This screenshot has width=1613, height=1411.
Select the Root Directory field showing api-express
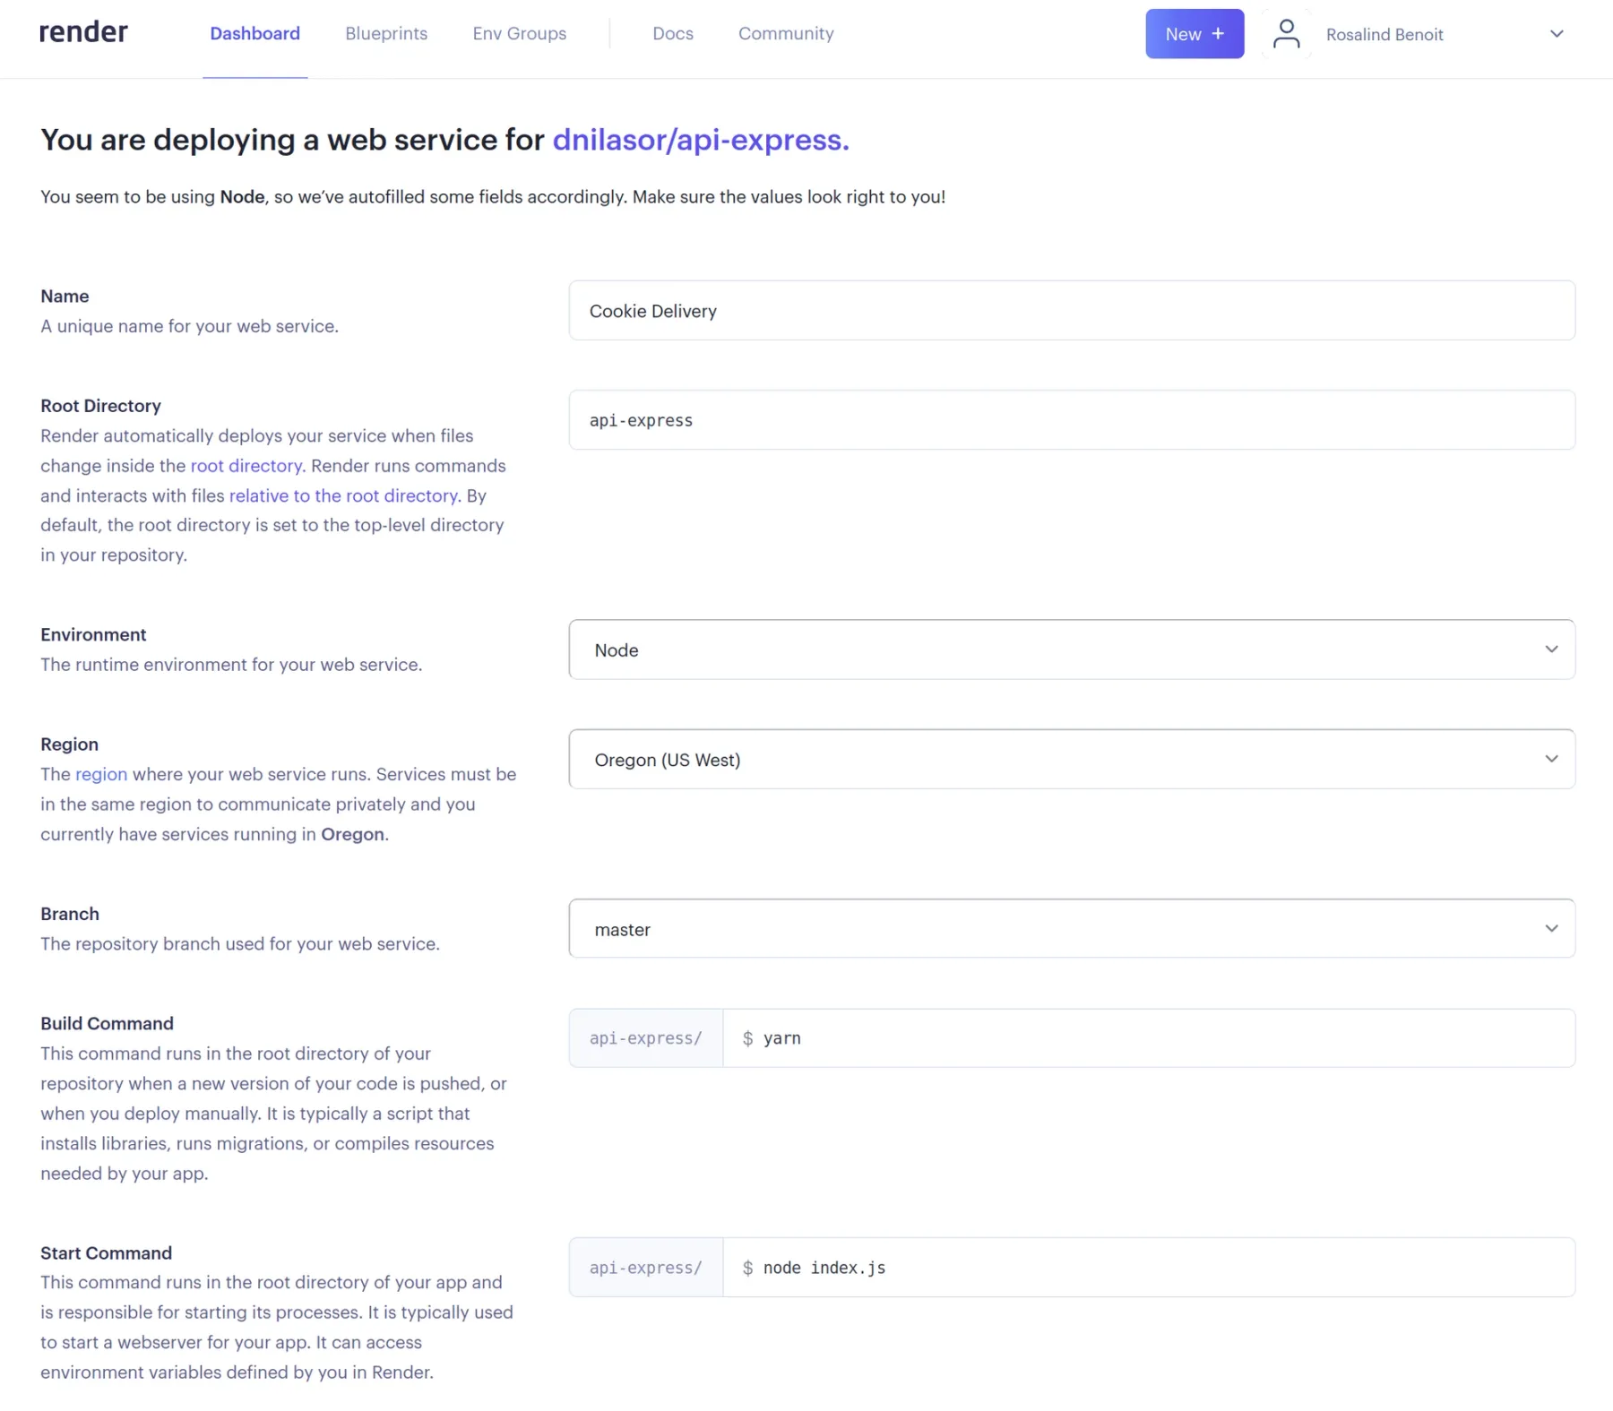coord(1072,419)
